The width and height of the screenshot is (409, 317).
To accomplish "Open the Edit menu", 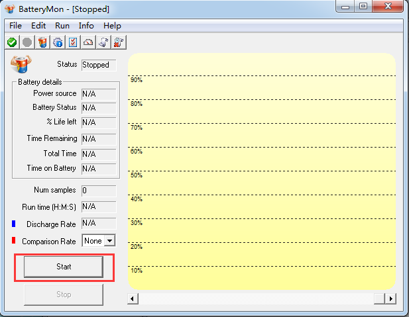I will [x=38, y=26].
